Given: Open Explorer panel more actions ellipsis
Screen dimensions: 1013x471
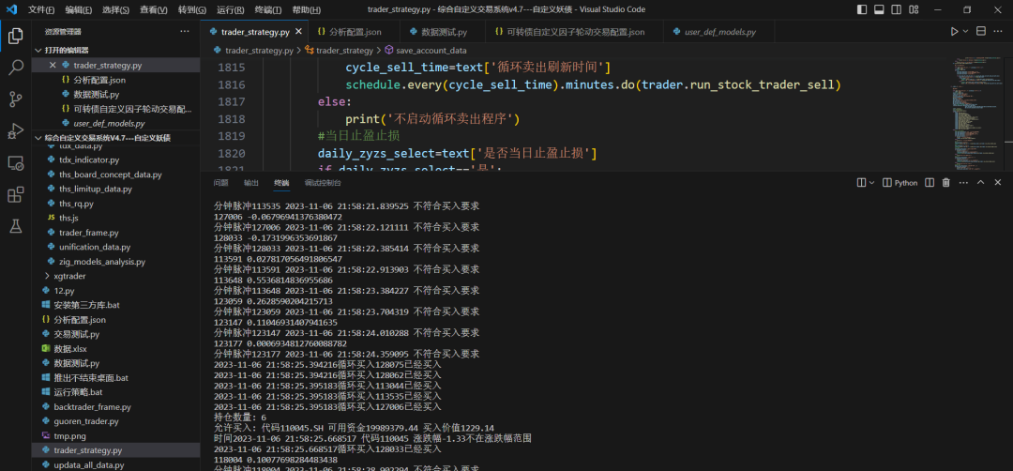Looking at the screenshot, I should 185,32.
